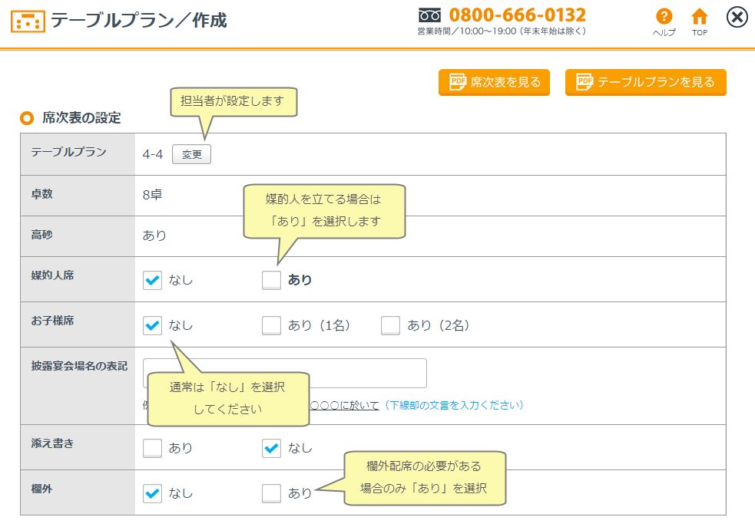755x527 pixels.
Task: Click the table plan logo icon
Action: [x=28, y=21]
